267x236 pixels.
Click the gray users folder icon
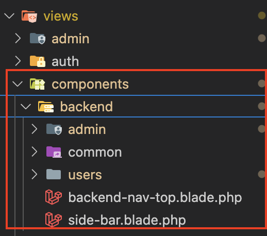tap(54, 174)
